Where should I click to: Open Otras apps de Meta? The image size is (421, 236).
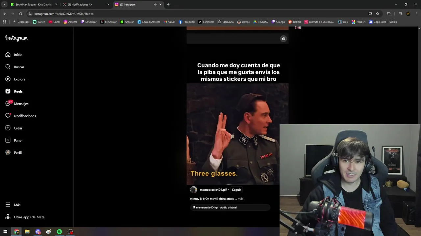[x=25, y=217]
